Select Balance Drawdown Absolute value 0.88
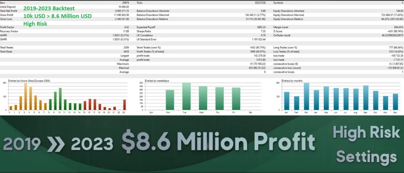The height and width of the screenshot is (173, 404). (x=263, y=11)
